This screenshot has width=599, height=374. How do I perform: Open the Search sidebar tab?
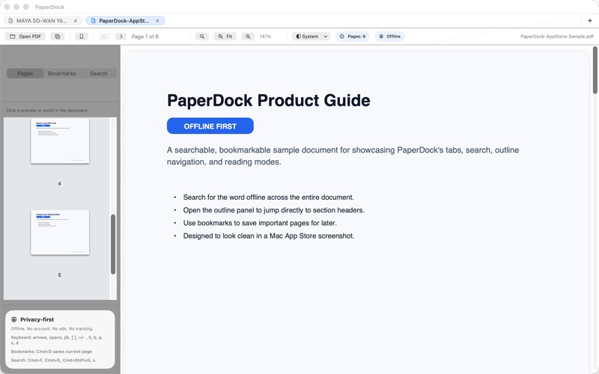point(99,73)
